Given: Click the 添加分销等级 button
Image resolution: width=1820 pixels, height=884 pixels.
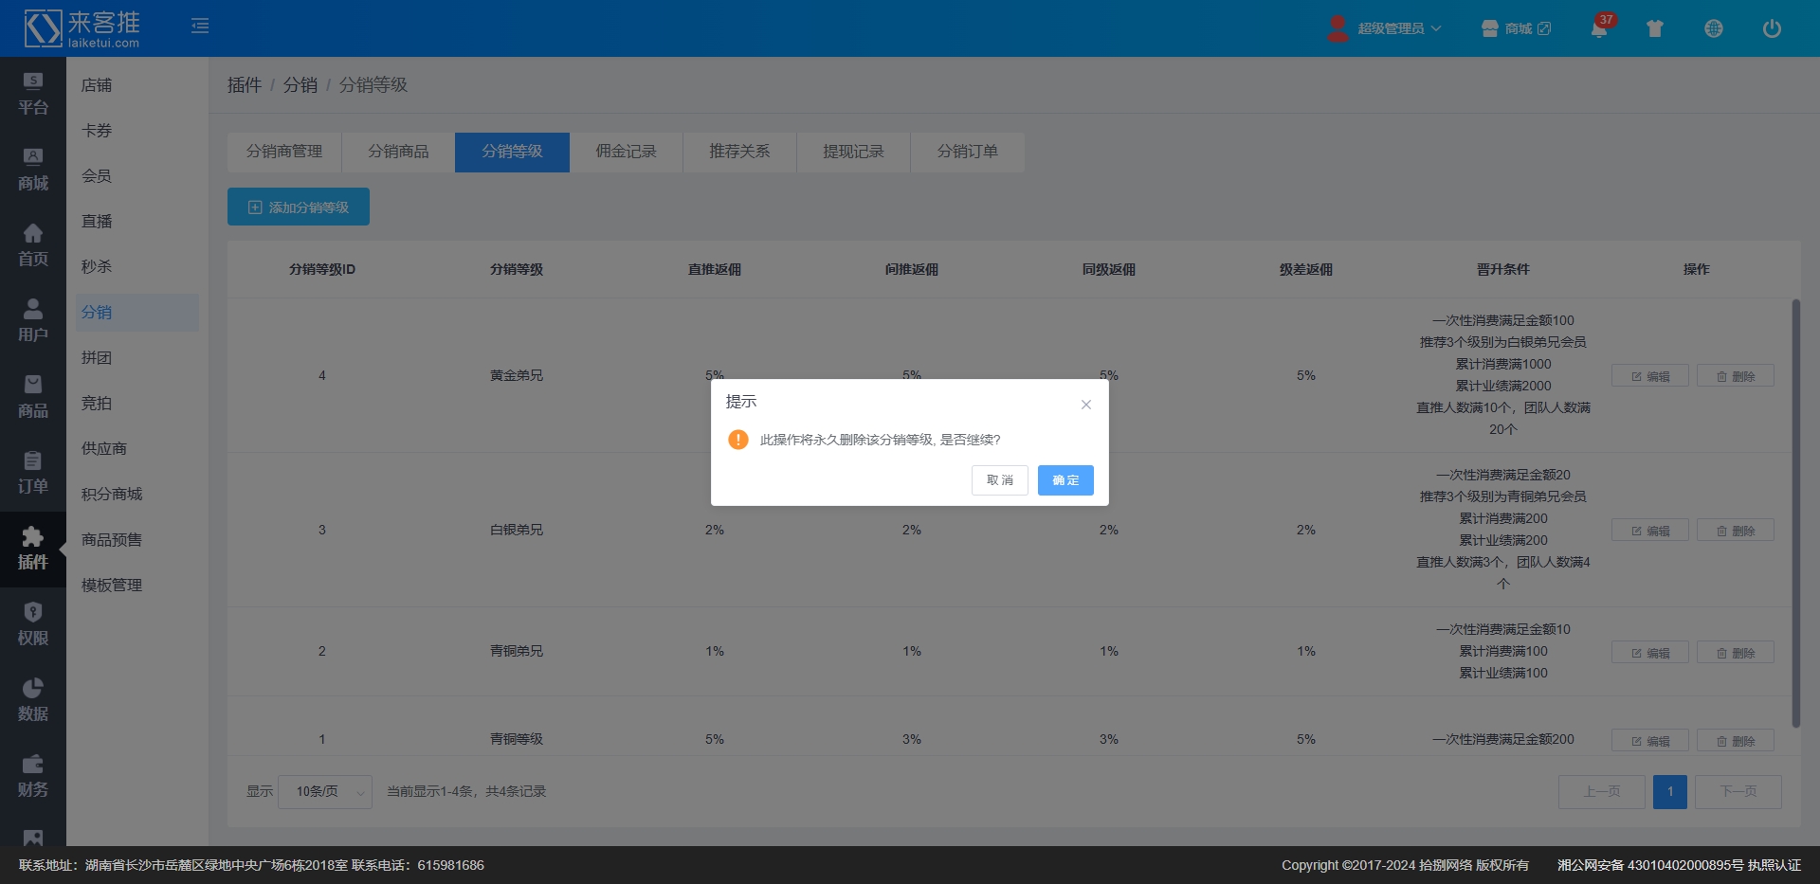Looking at the screenshot, I should click(299, 207).
